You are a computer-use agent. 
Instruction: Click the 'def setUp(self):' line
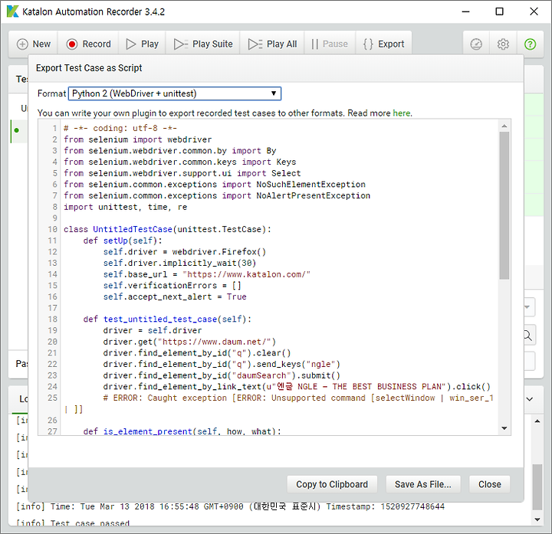[123, 241]
